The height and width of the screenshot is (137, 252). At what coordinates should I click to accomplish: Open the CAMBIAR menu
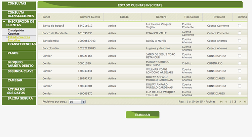point(19,83)
